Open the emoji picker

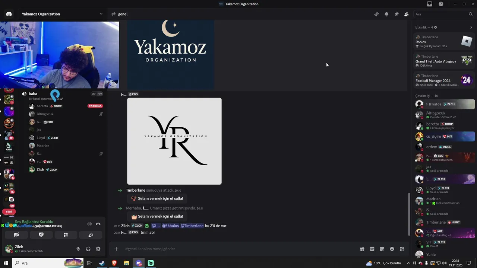tap(392, 249)
